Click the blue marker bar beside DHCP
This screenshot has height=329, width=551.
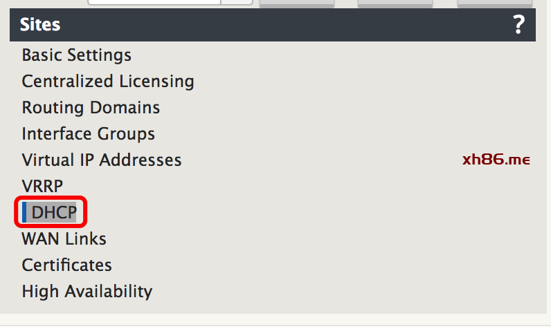click(24, 212)
